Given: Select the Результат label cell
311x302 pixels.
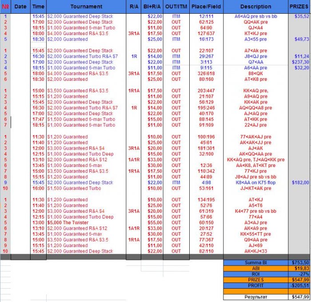Looking at the screenshot, I should [x=255, y=297].
